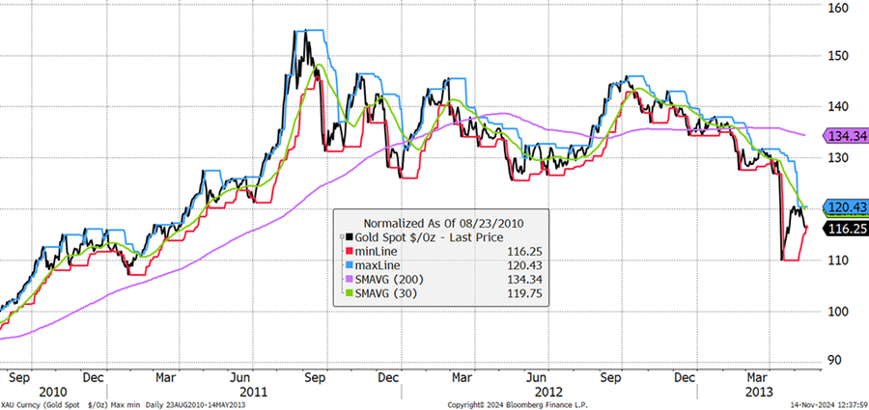869x410 pixels.
Task: Collapse the Gold Spot legend tree box
Action: (x=340, y=237)
